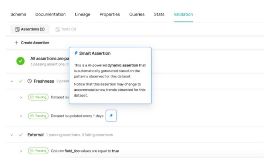Viewport: 269px width, 167px height.
Task: Click the Tests tab icon
Action: tap(58, 29)
